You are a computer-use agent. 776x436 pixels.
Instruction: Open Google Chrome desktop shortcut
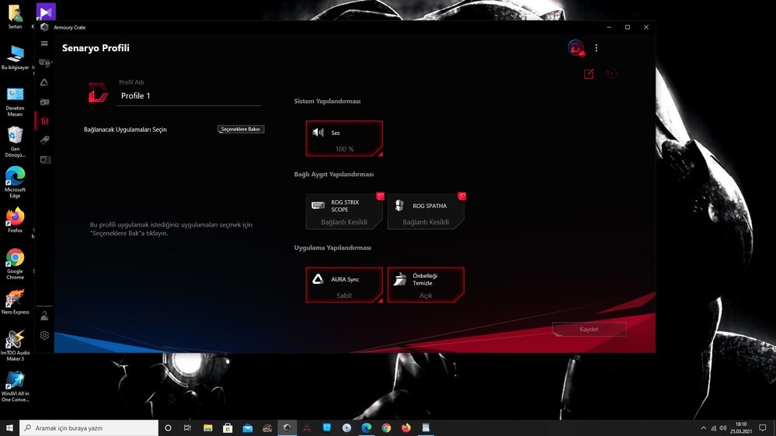click(15, 264)
